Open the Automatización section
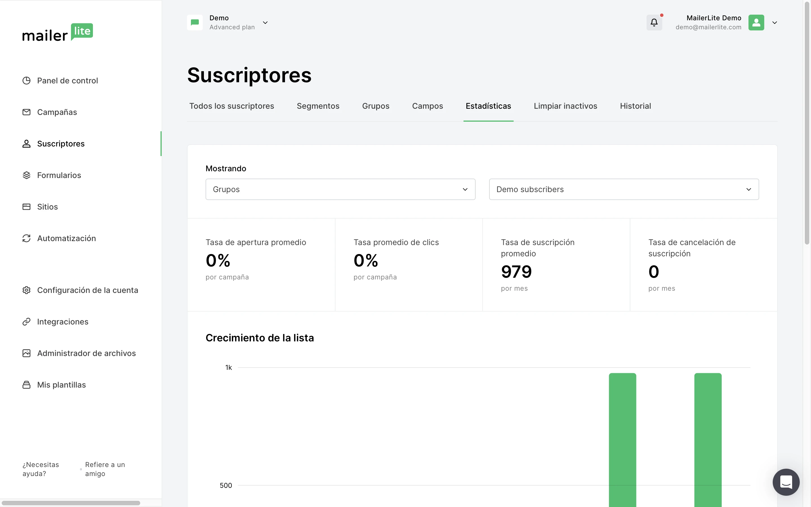The image size is (811, 507). (66, 238)
